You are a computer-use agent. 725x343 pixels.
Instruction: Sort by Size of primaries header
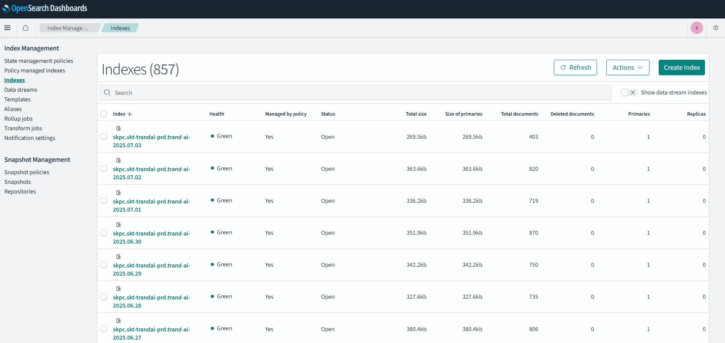pyautogui.click(x=463, y=114)
